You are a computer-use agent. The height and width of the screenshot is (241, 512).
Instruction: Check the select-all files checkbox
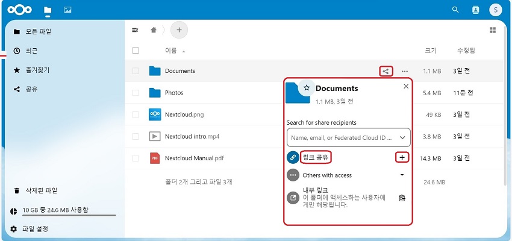[x=136, y=51]
